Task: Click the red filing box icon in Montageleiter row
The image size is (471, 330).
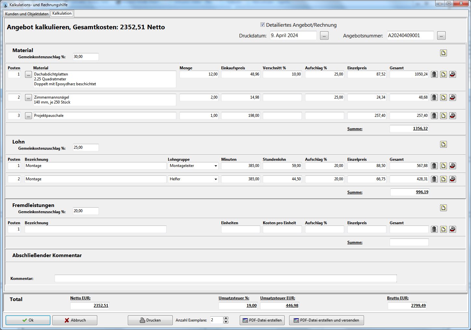Action: click(x=452, y=166)
